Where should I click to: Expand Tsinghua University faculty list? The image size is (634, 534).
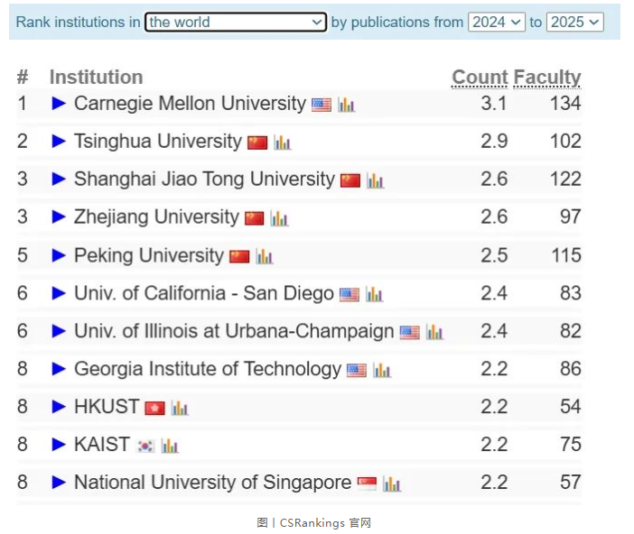pyautogui.click(x=59, y=142)
